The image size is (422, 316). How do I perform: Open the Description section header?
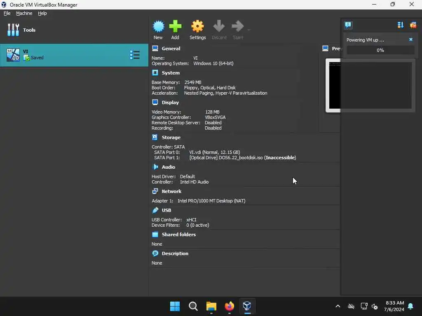tap(175, 253)
